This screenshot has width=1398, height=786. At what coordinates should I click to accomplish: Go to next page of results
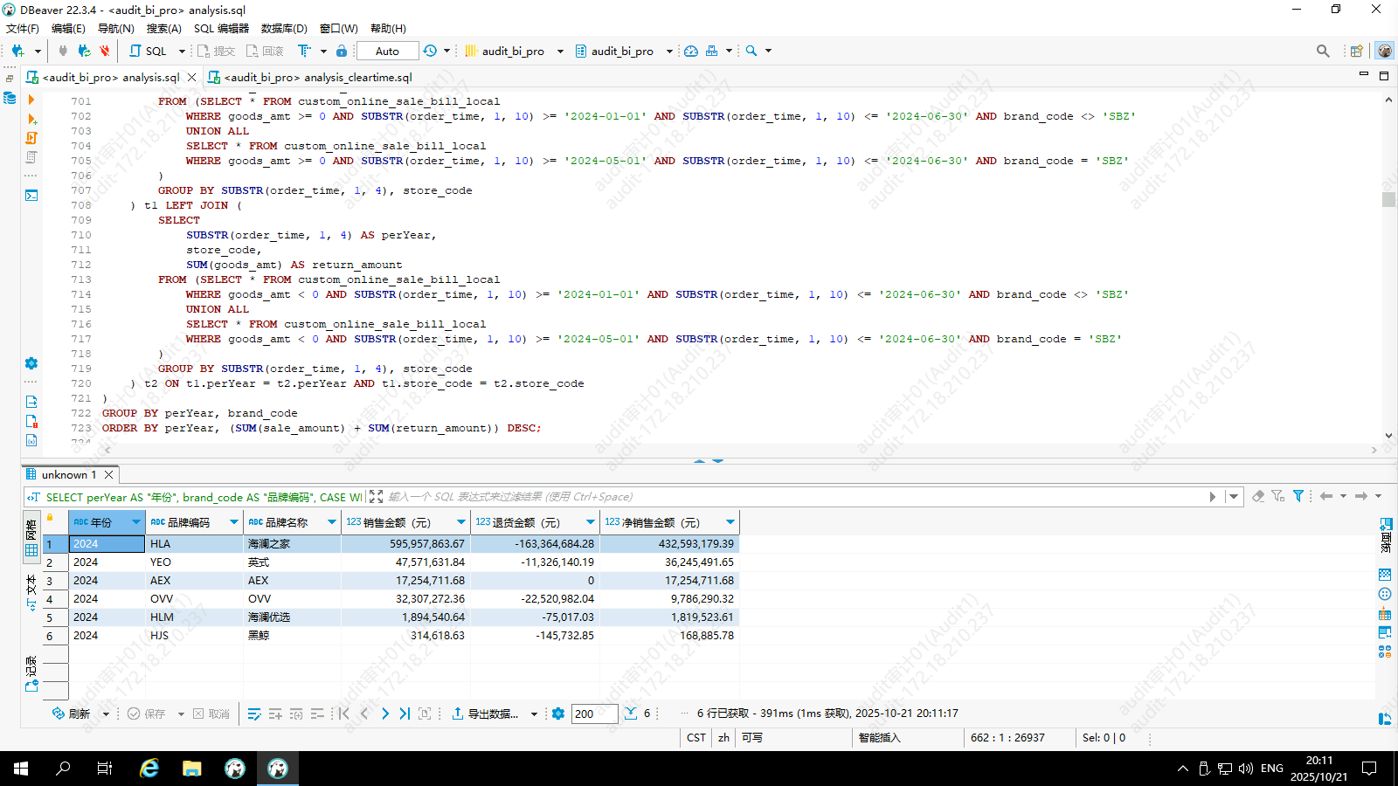coord(385,714)
